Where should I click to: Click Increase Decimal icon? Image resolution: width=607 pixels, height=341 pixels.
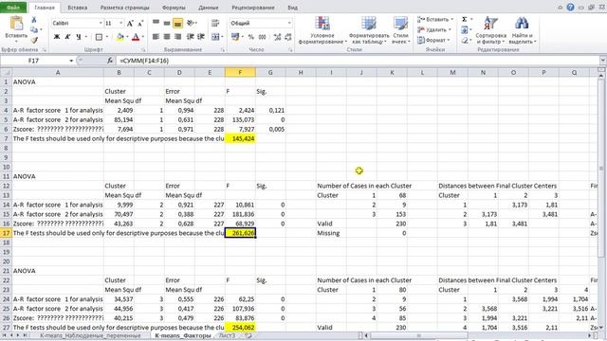coord(277,37)
